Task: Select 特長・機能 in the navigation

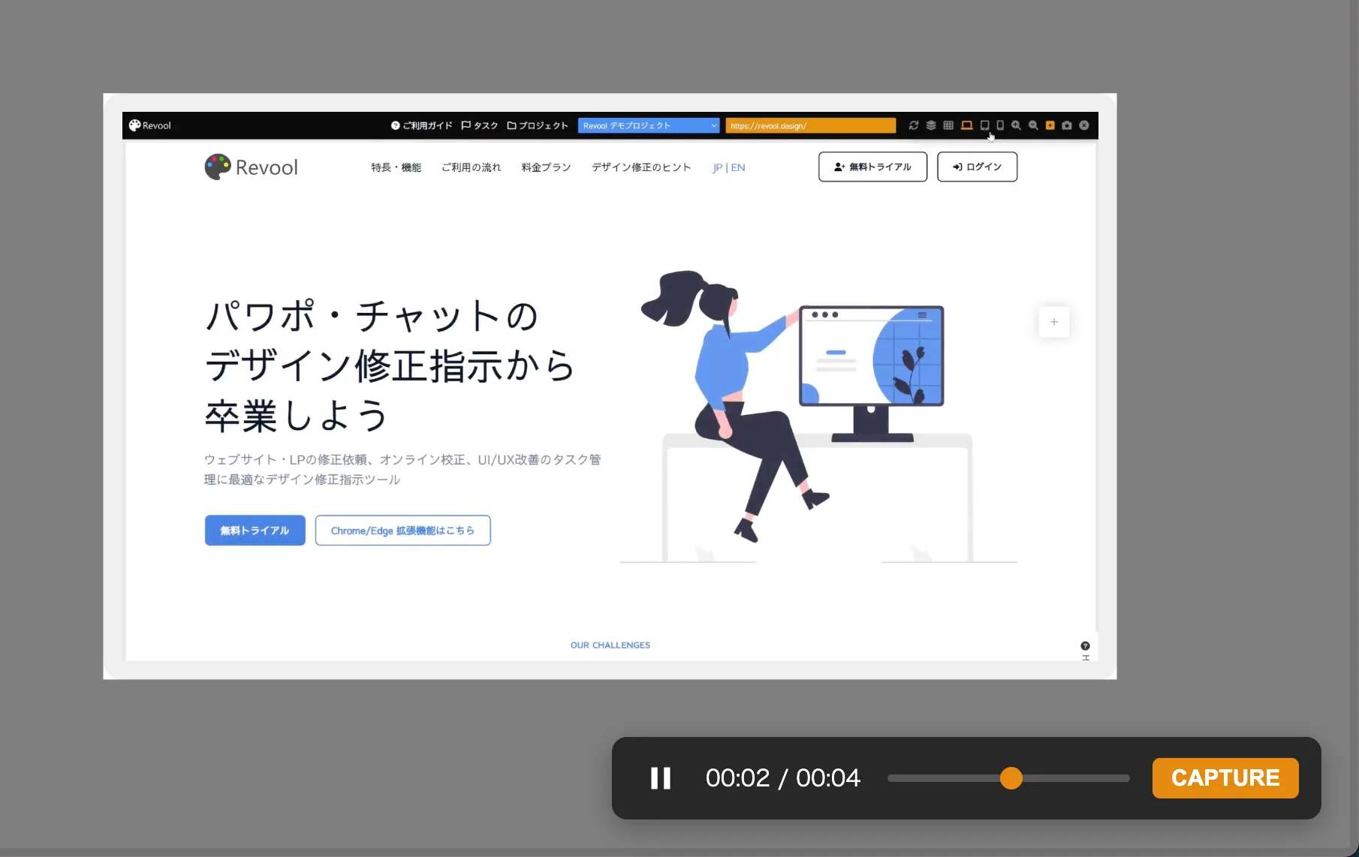Action: [x=396, y=167]
